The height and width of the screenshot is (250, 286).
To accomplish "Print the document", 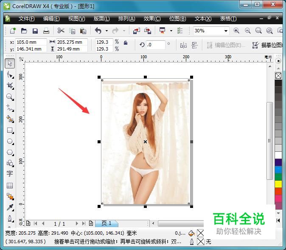I will click(x=46, y=31).
